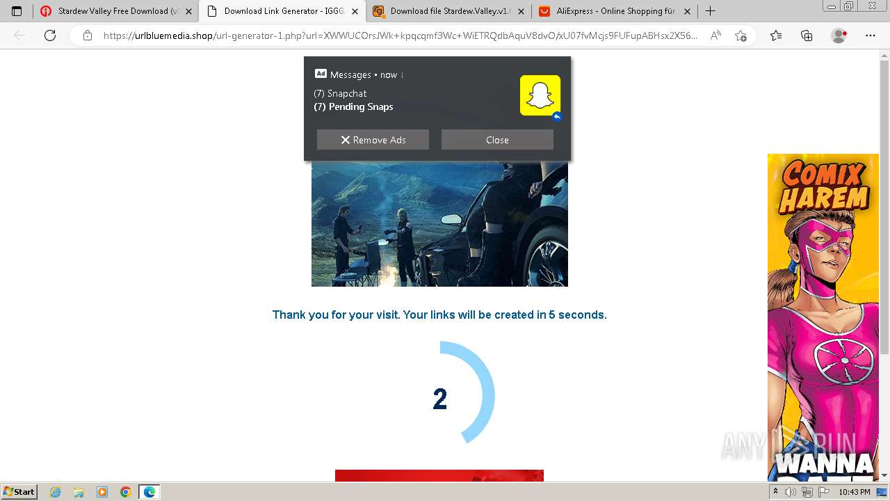
Task: Open media player from taskbar
Action: 102,492
